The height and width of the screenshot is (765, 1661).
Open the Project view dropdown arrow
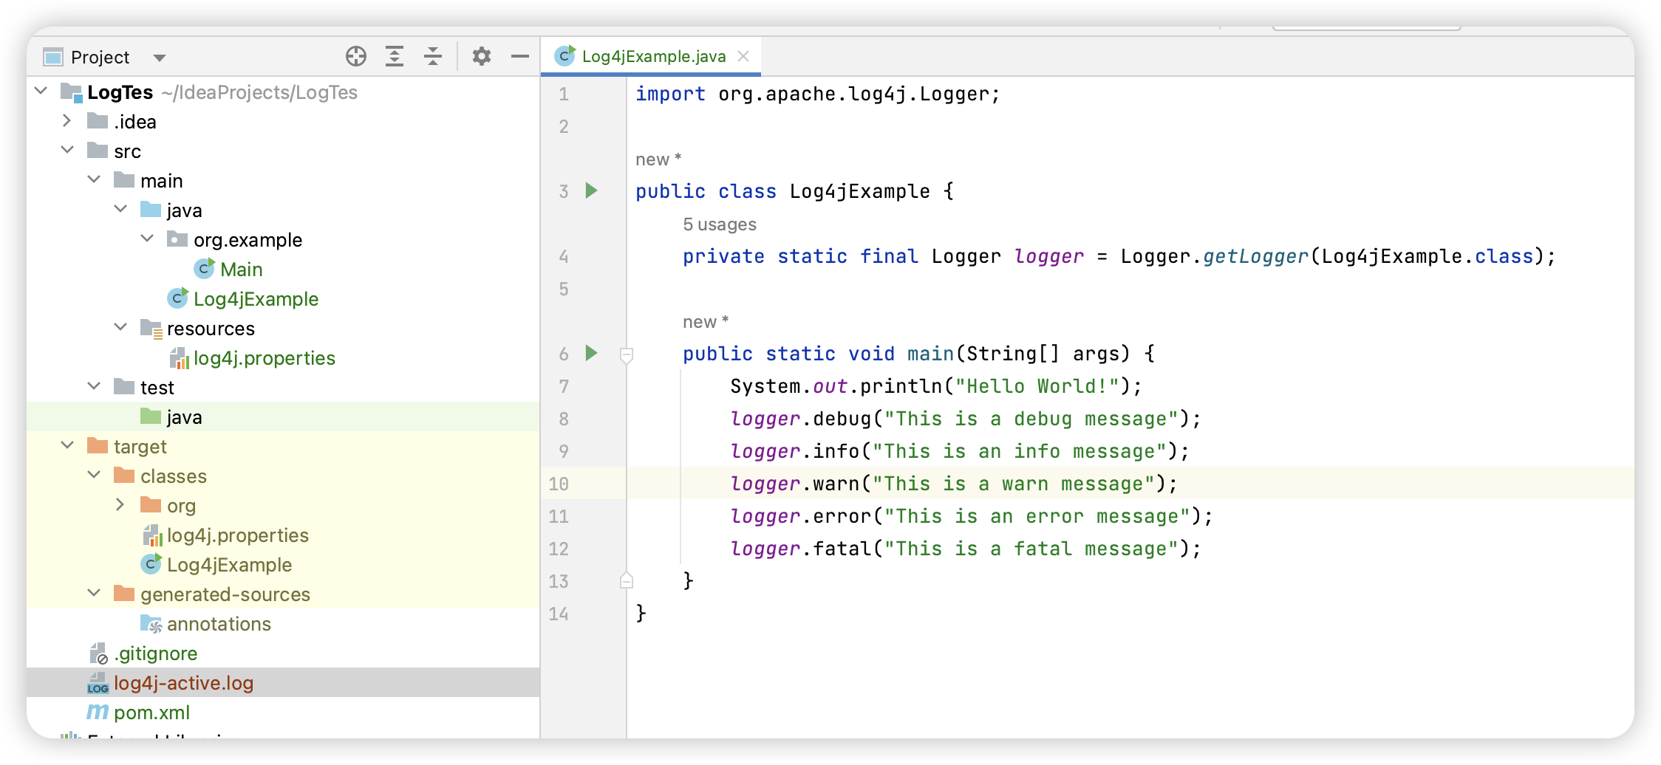click(x=158, y=57)
